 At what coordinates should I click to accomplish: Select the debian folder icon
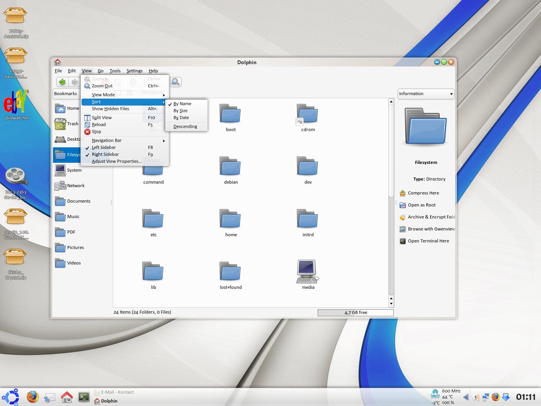pyautogui.click(x=230, y=166)
